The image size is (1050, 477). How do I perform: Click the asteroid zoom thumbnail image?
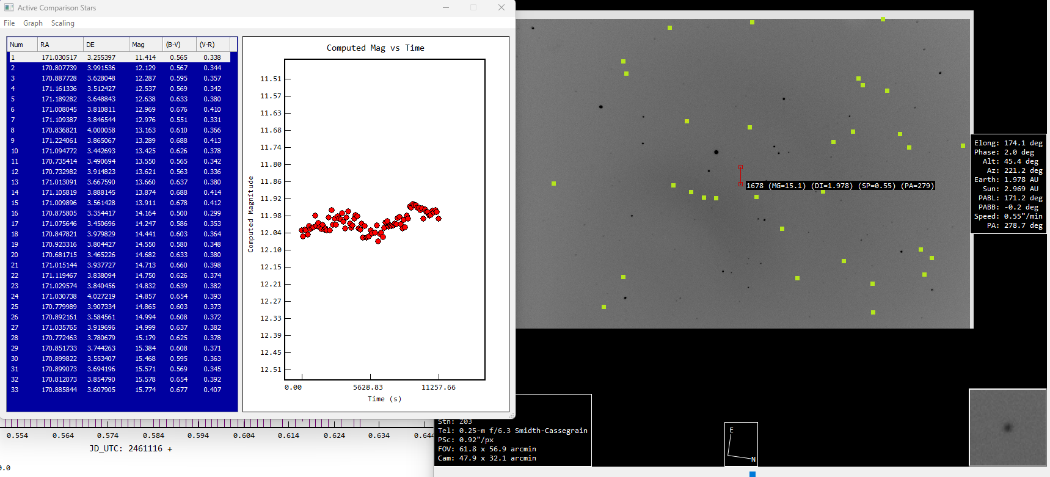1007,428
